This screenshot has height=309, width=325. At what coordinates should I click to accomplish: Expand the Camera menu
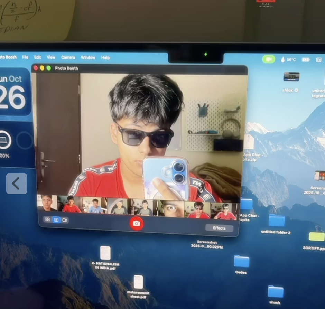68,58
